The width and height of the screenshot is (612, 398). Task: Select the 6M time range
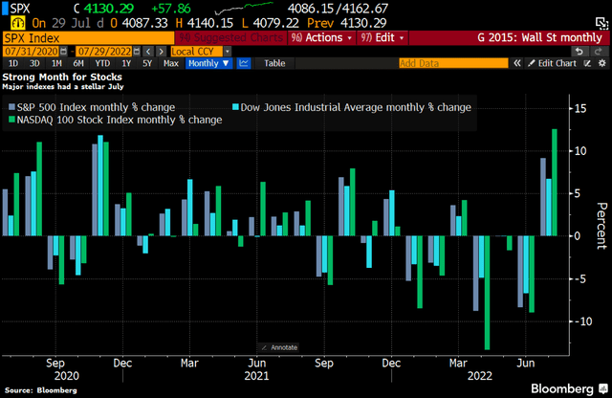(78, 63)
